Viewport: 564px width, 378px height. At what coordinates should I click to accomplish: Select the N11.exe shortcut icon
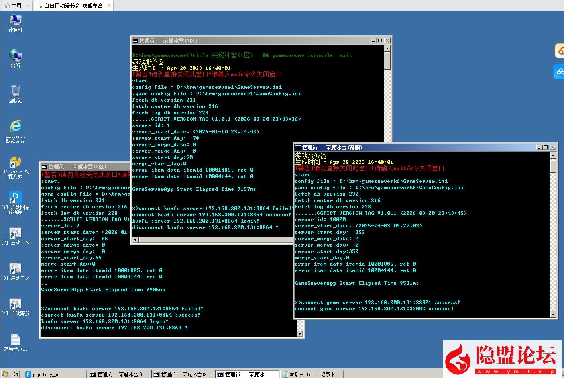point(15,163)
